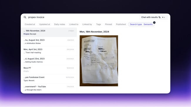Remove the Search type Semantic filter
This screenshot has width=191, height=107.
(x=154, y=23)
